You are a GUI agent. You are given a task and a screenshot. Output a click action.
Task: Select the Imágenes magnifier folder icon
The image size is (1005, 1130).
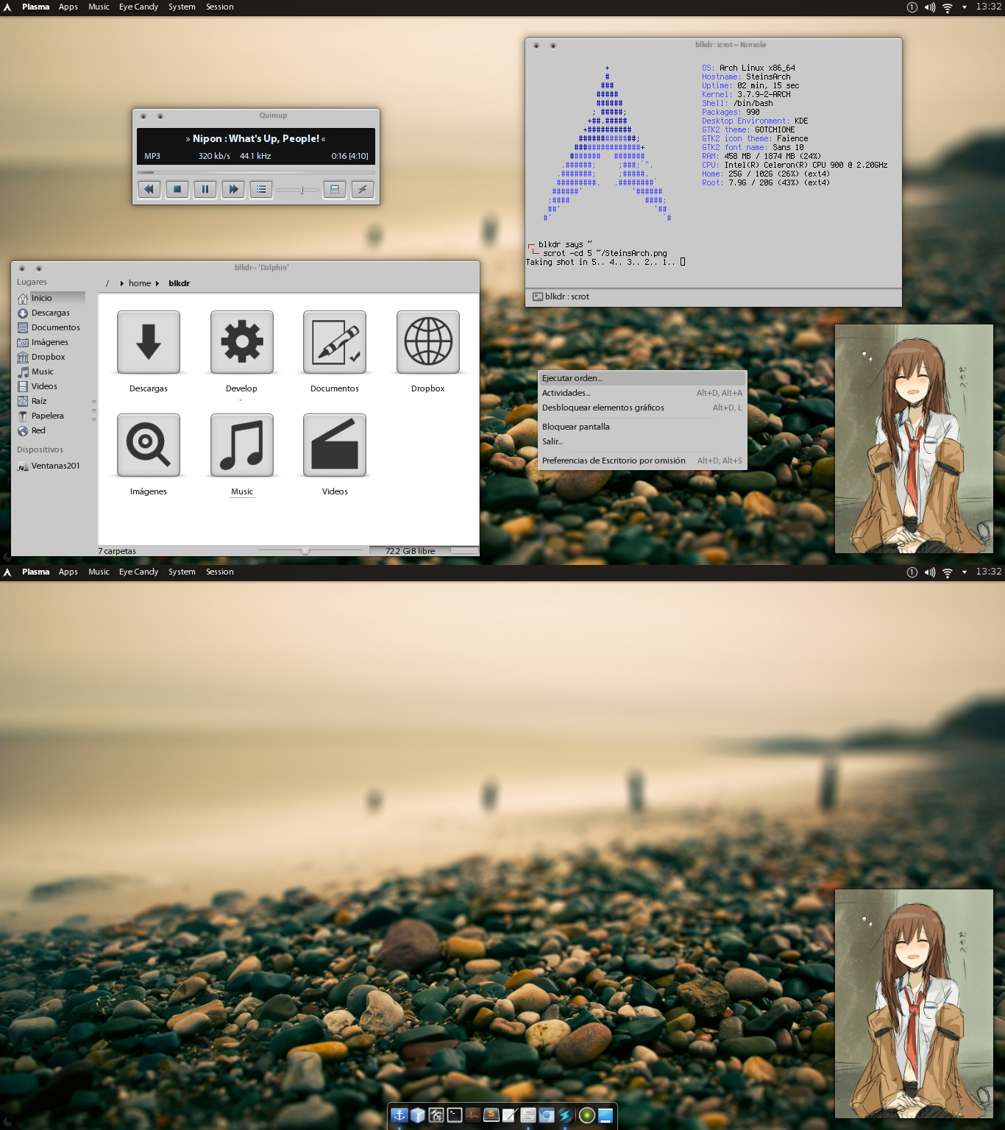(x=149, y=445)
